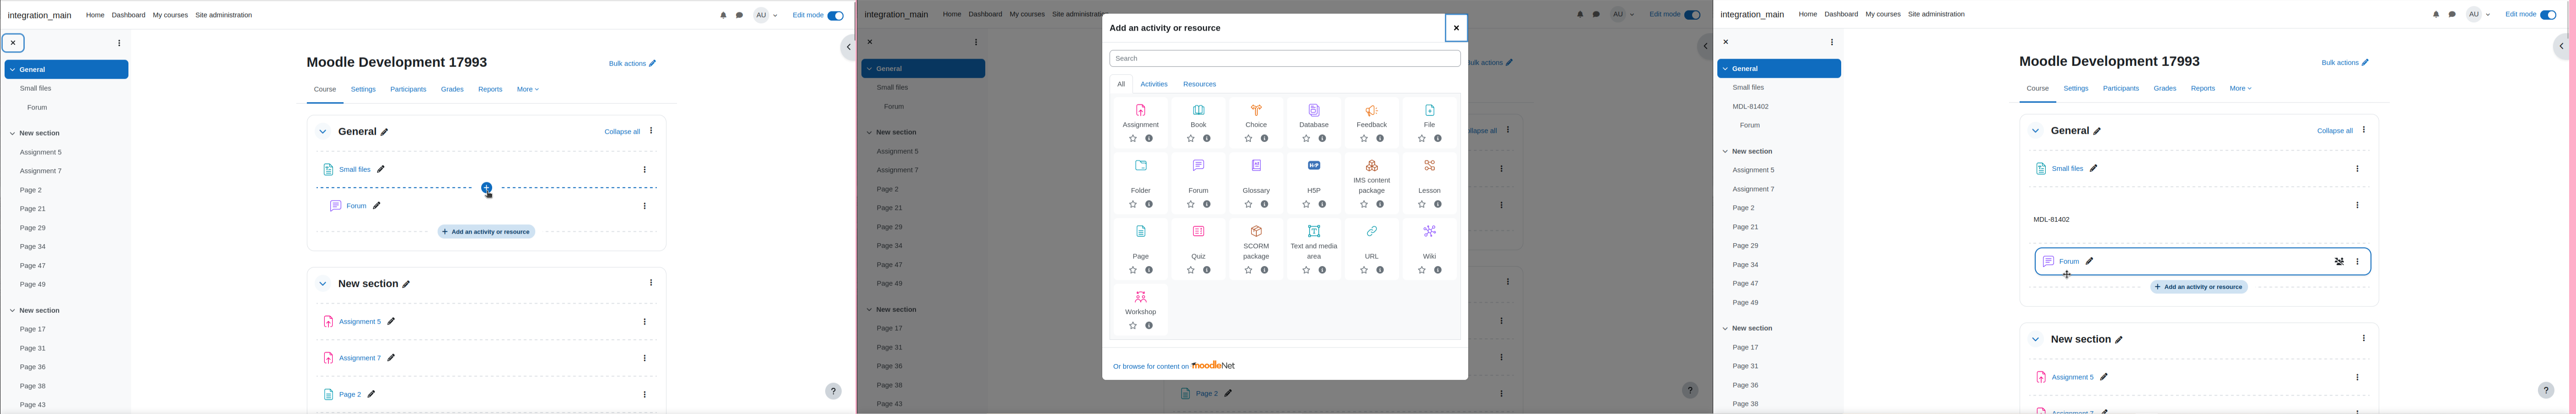
Task: Open Participants tab in left window
Action: (408, 90)
